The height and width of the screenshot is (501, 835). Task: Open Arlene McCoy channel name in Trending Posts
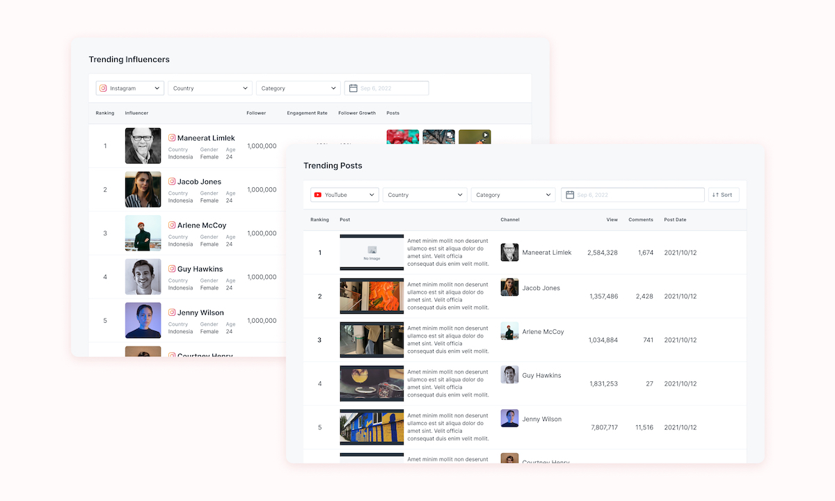tap(543, 332)
